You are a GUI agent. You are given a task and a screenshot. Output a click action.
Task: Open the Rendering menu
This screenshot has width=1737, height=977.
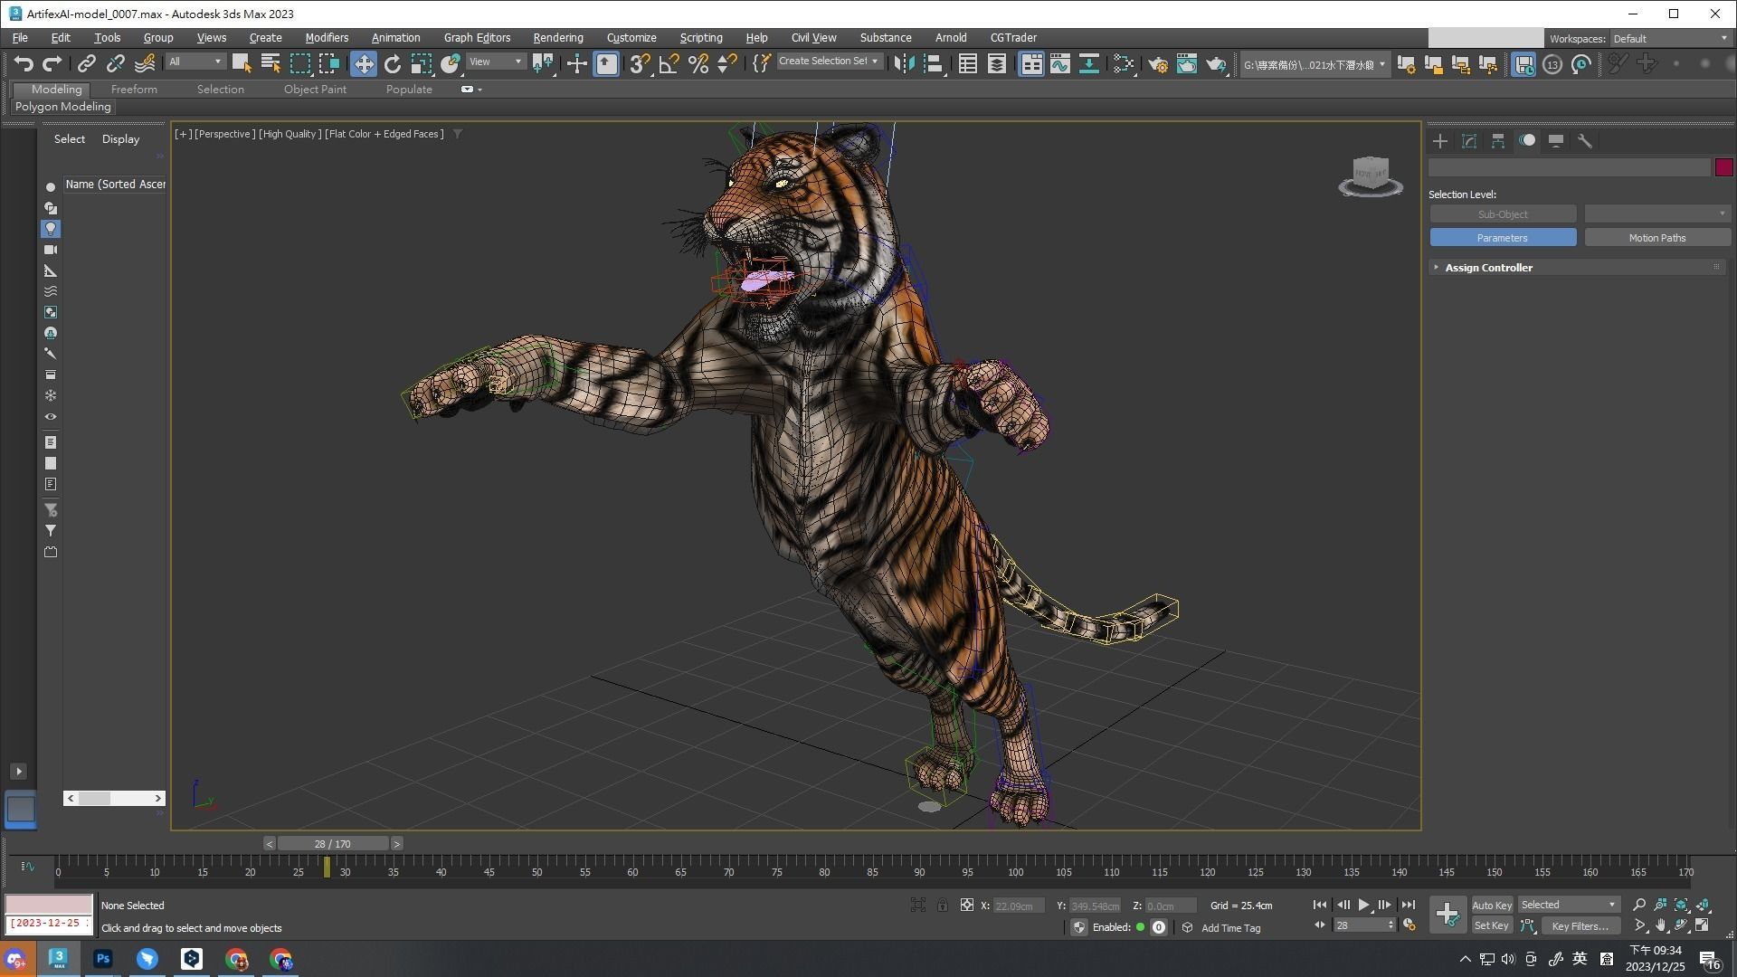[x=558, y=37]
